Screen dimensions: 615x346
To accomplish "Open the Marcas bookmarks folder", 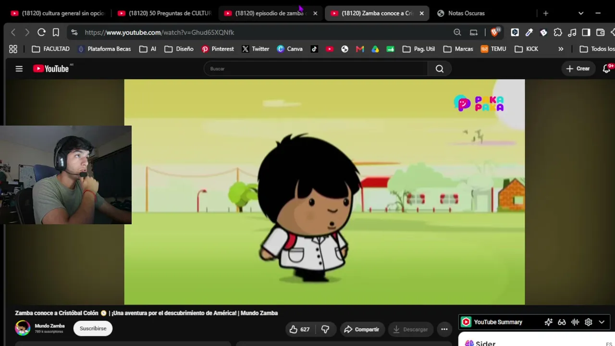I will point(458,49).
